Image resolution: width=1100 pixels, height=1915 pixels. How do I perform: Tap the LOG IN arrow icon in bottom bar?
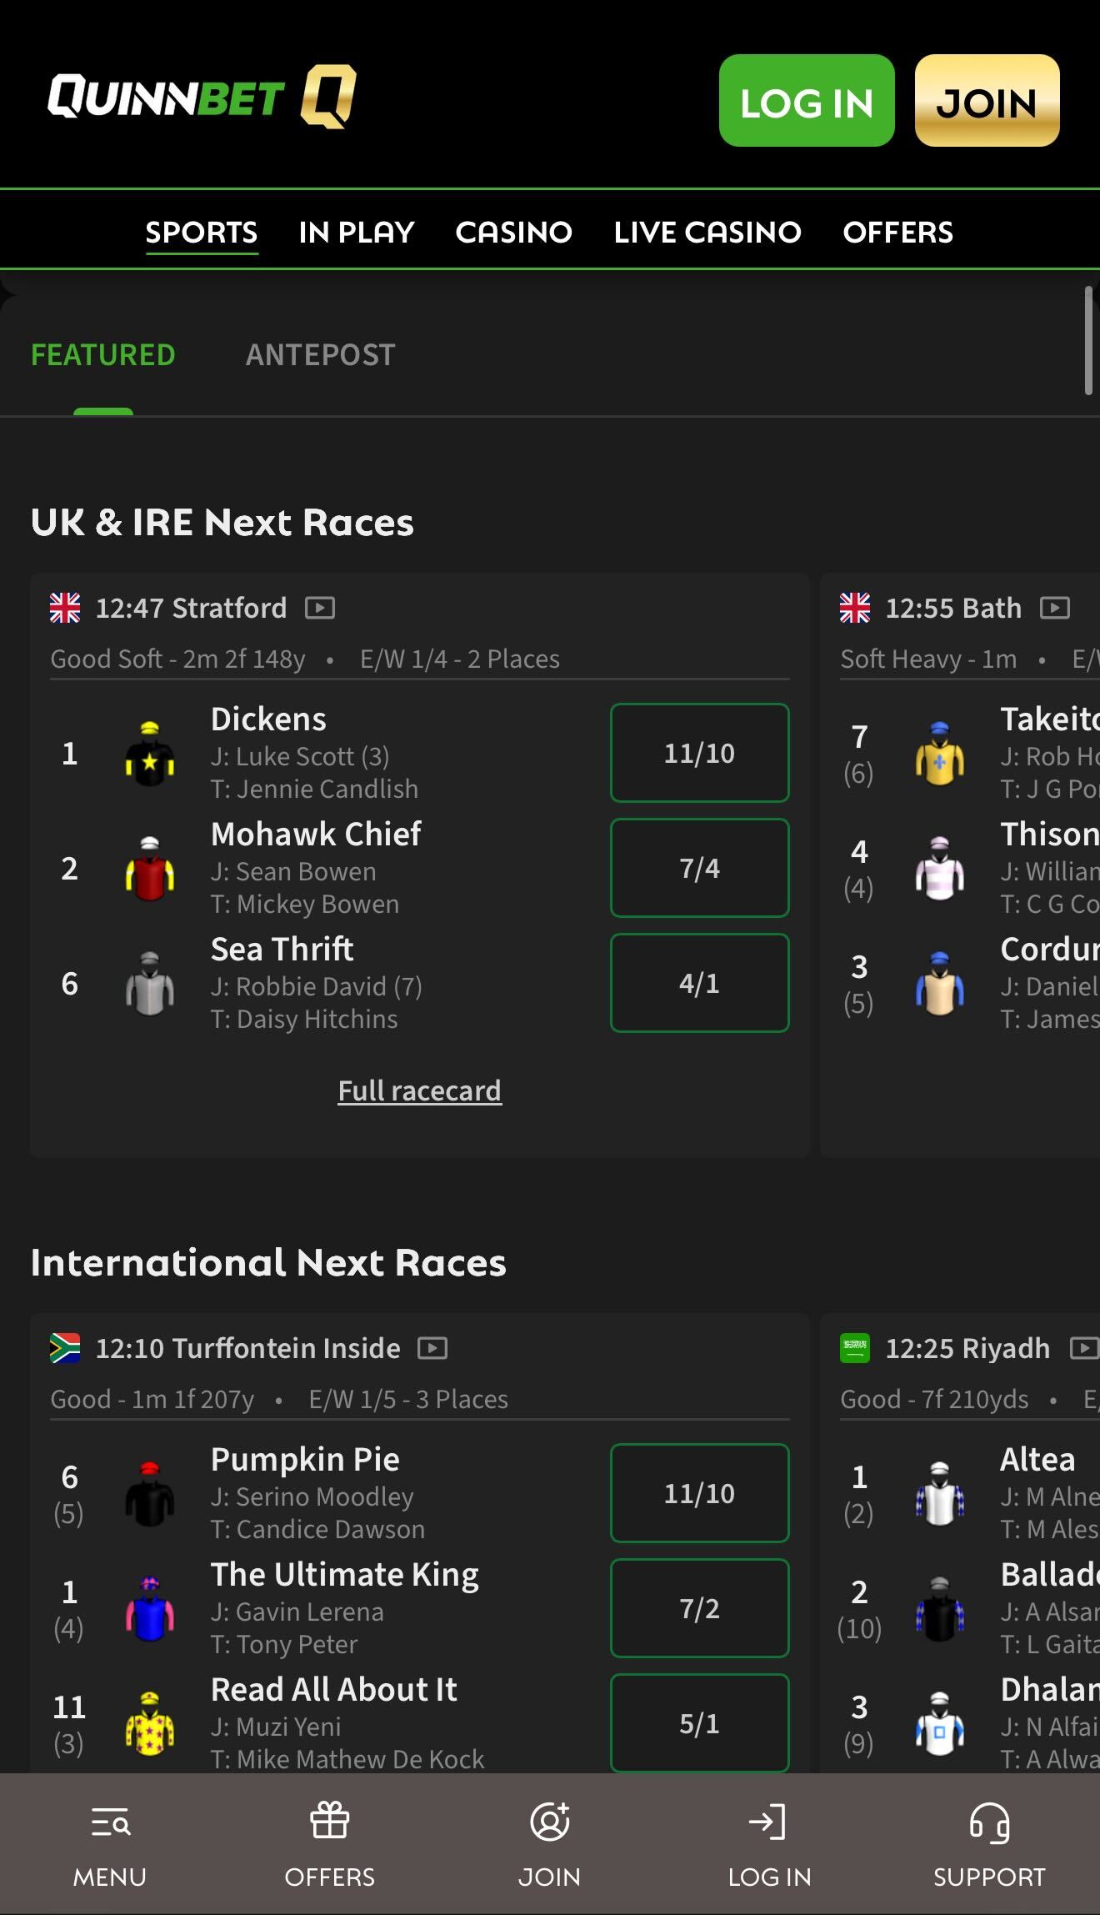768,1821
